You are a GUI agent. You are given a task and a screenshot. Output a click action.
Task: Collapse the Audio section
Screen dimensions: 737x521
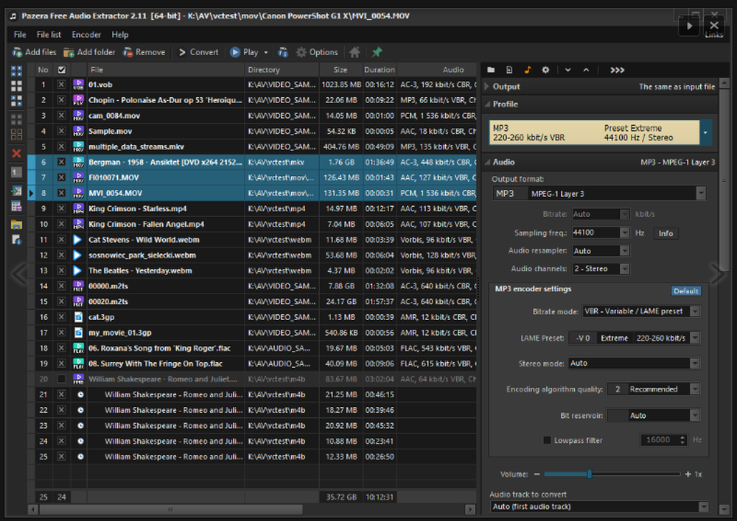click(487, 162)
